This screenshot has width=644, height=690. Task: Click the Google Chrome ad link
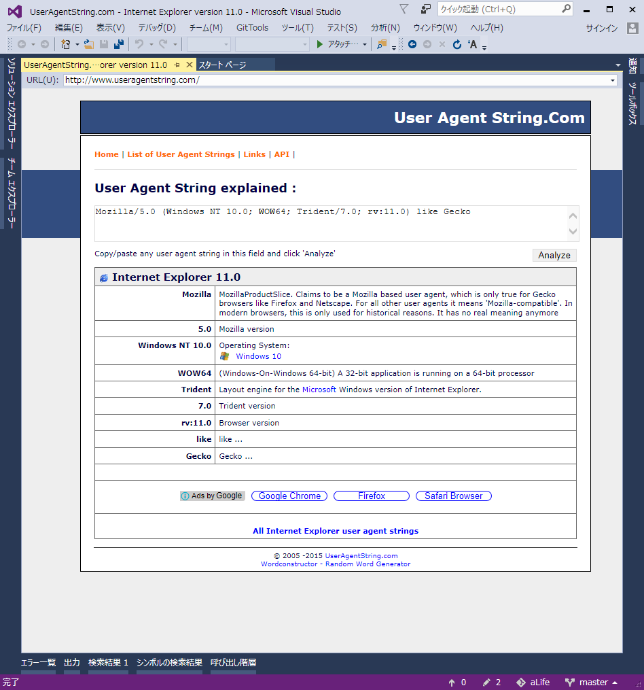[289, 496]
